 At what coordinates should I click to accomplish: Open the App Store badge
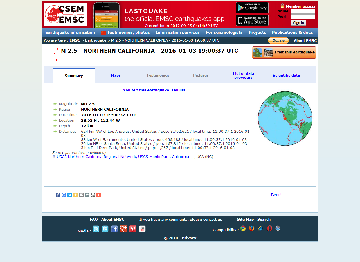click(252, 20)
